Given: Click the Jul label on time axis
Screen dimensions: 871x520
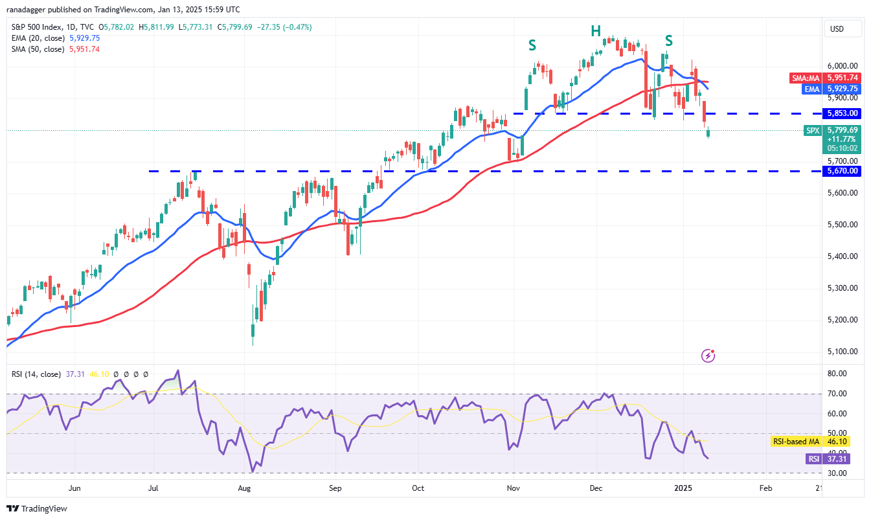Looking at the screenshot, I should tap(153, 488).
